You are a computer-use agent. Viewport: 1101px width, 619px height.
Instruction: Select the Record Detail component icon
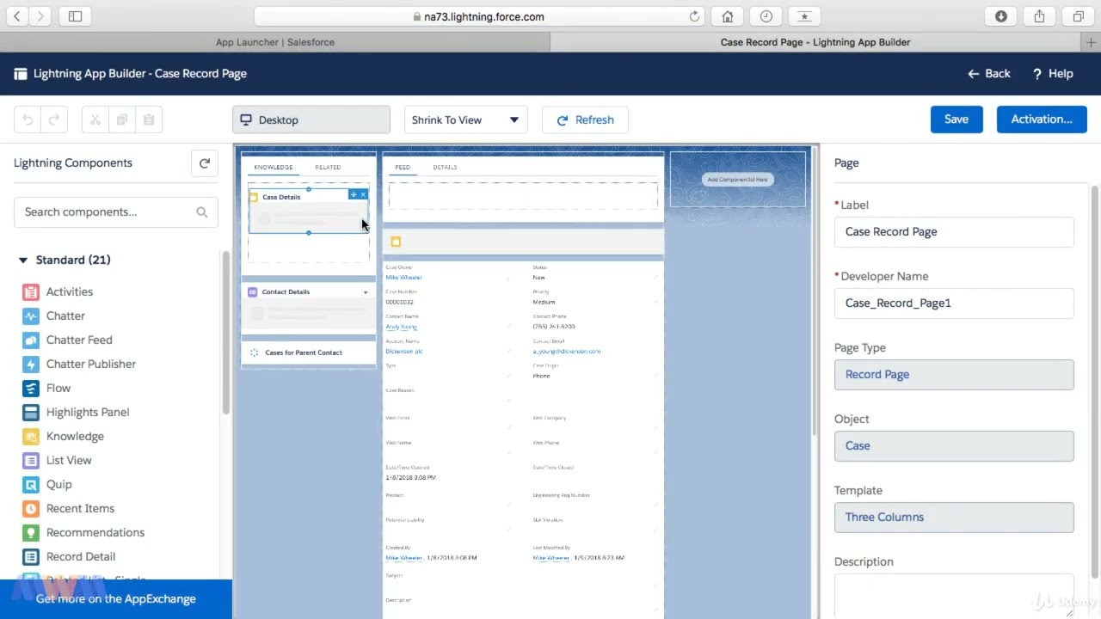tap(31, 557)
